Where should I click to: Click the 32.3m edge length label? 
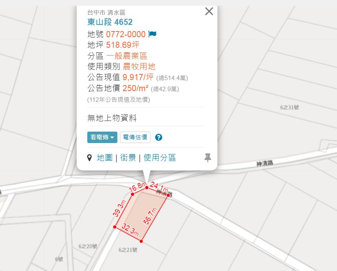click(130, 230)
